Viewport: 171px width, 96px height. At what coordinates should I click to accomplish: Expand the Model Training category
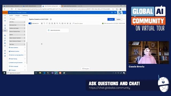17,59
